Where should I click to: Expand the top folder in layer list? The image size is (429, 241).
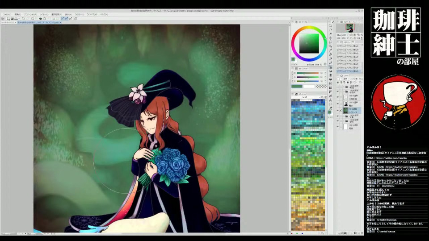[x=344, y=87]
